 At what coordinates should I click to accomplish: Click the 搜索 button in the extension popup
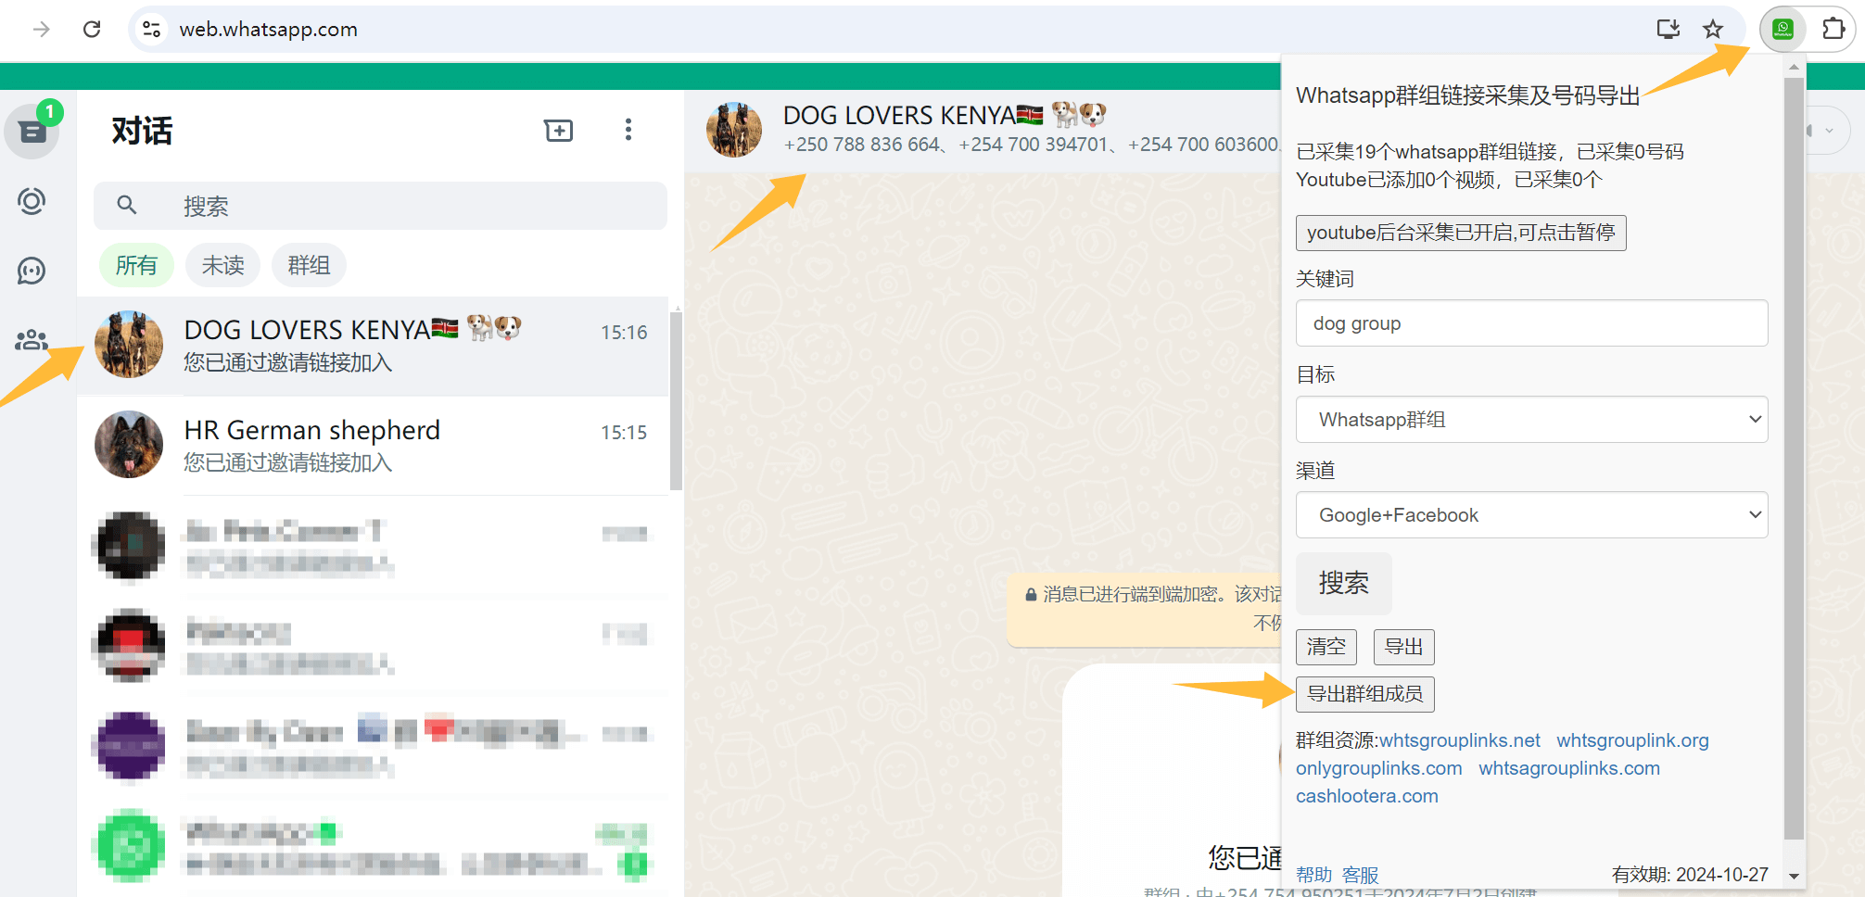coord(1344,584)
